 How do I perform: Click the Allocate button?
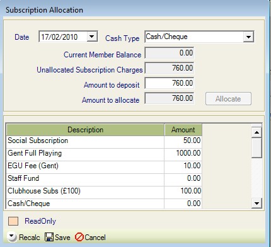coord(228,99)
